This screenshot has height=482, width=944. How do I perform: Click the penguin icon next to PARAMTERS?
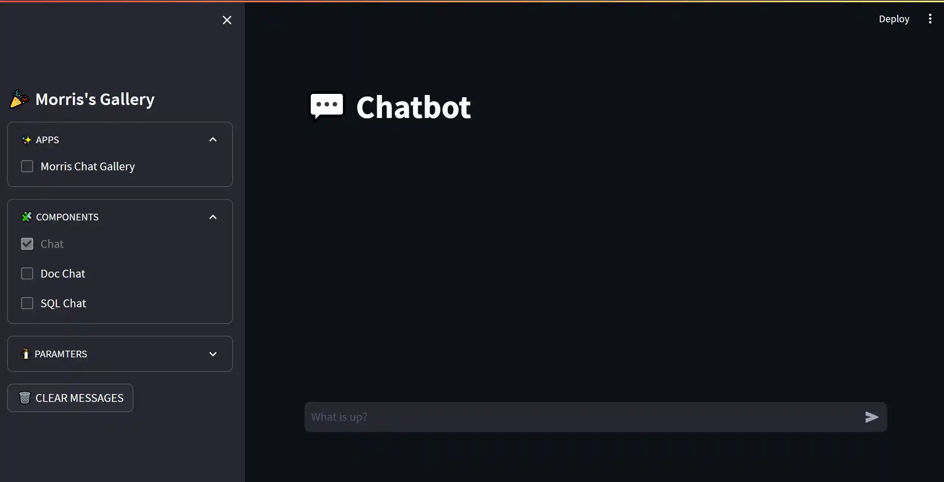click(25, 354)
